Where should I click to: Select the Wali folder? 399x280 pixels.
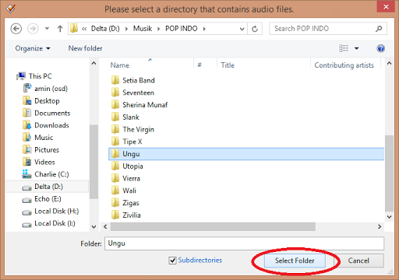click(x=124, y=191)
